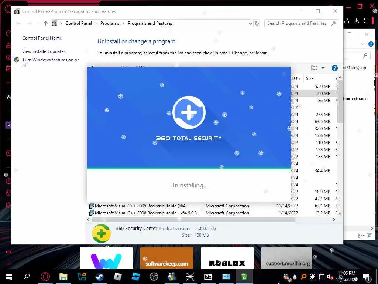
Task: Open Steam from the taskbar
Action: [x=99, y=277]
